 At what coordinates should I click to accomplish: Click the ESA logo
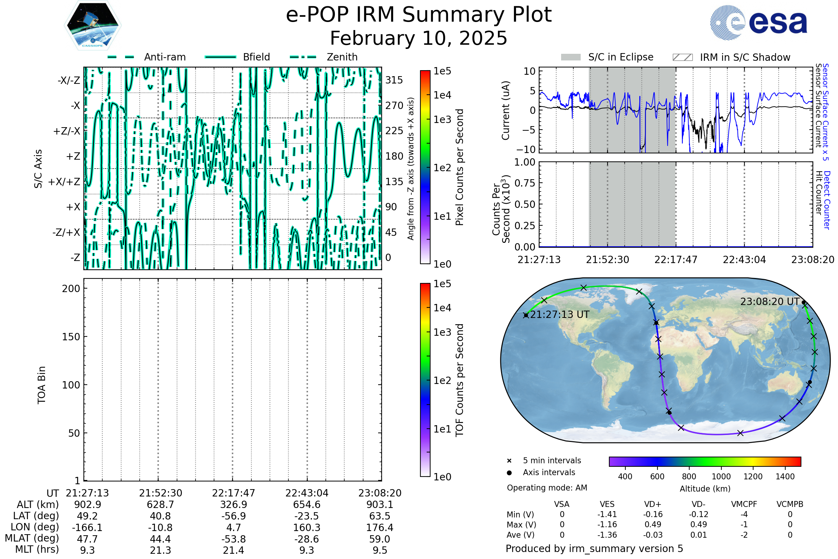click(x=758, y=23)
